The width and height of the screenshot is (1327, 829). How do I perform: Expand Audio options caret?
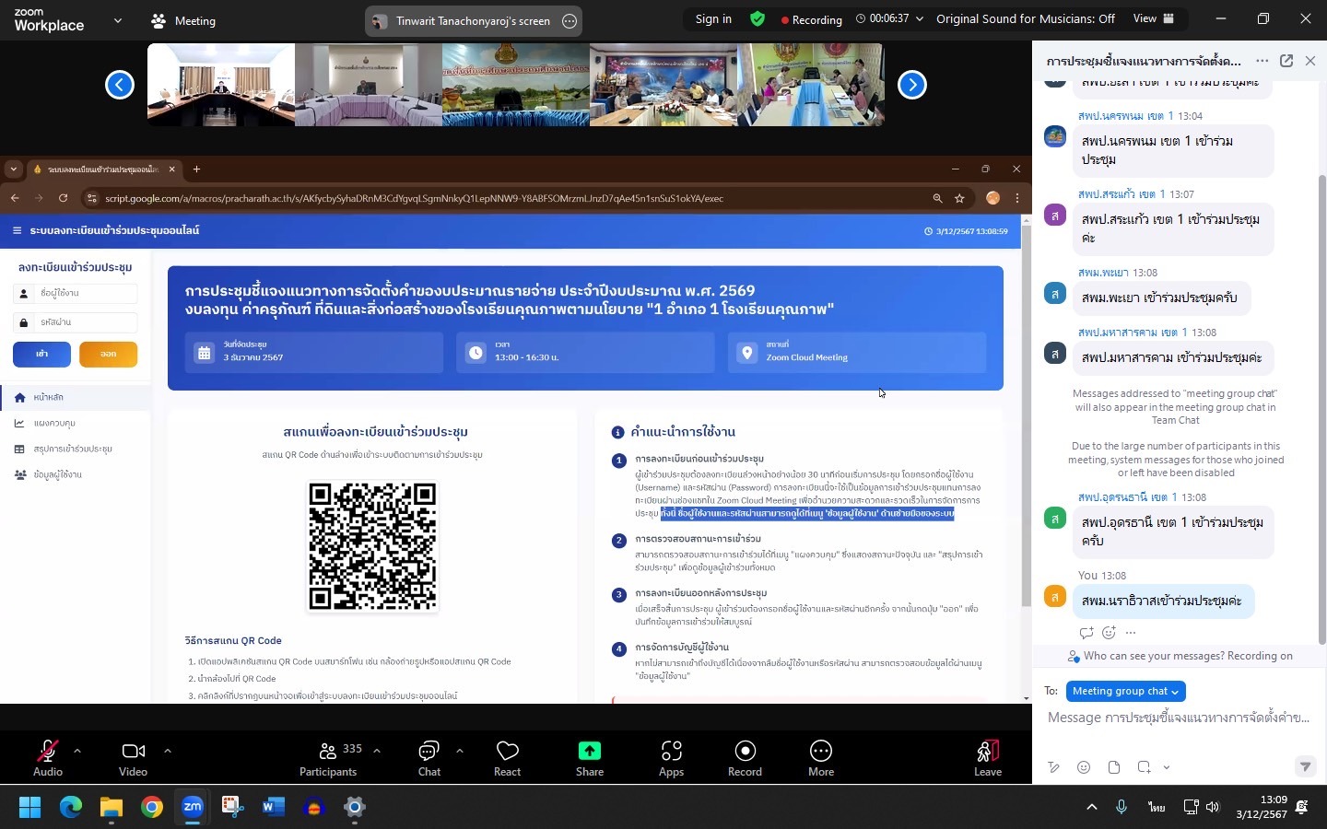(77, 751)
